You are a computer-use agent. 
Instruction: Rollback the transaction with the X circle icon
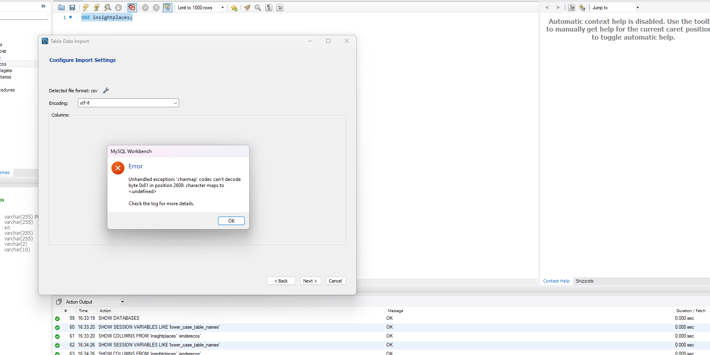156,8
